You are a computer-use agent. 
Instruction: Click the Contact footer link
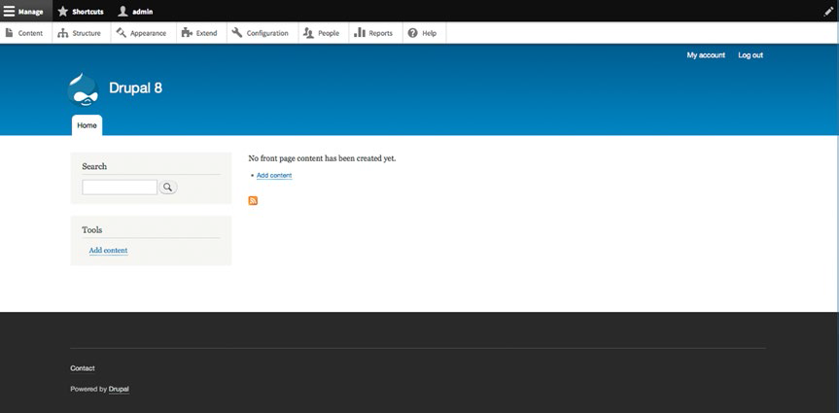[x=83, y=368]
